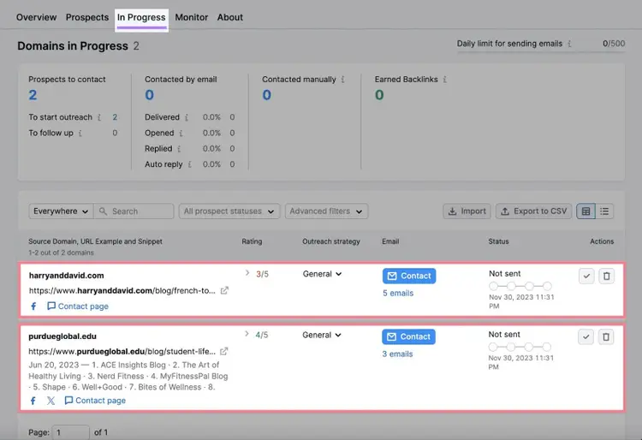Screen dimensions: 642x440
Task: Show info icon next to Auto reply
Action: point(189,164)
